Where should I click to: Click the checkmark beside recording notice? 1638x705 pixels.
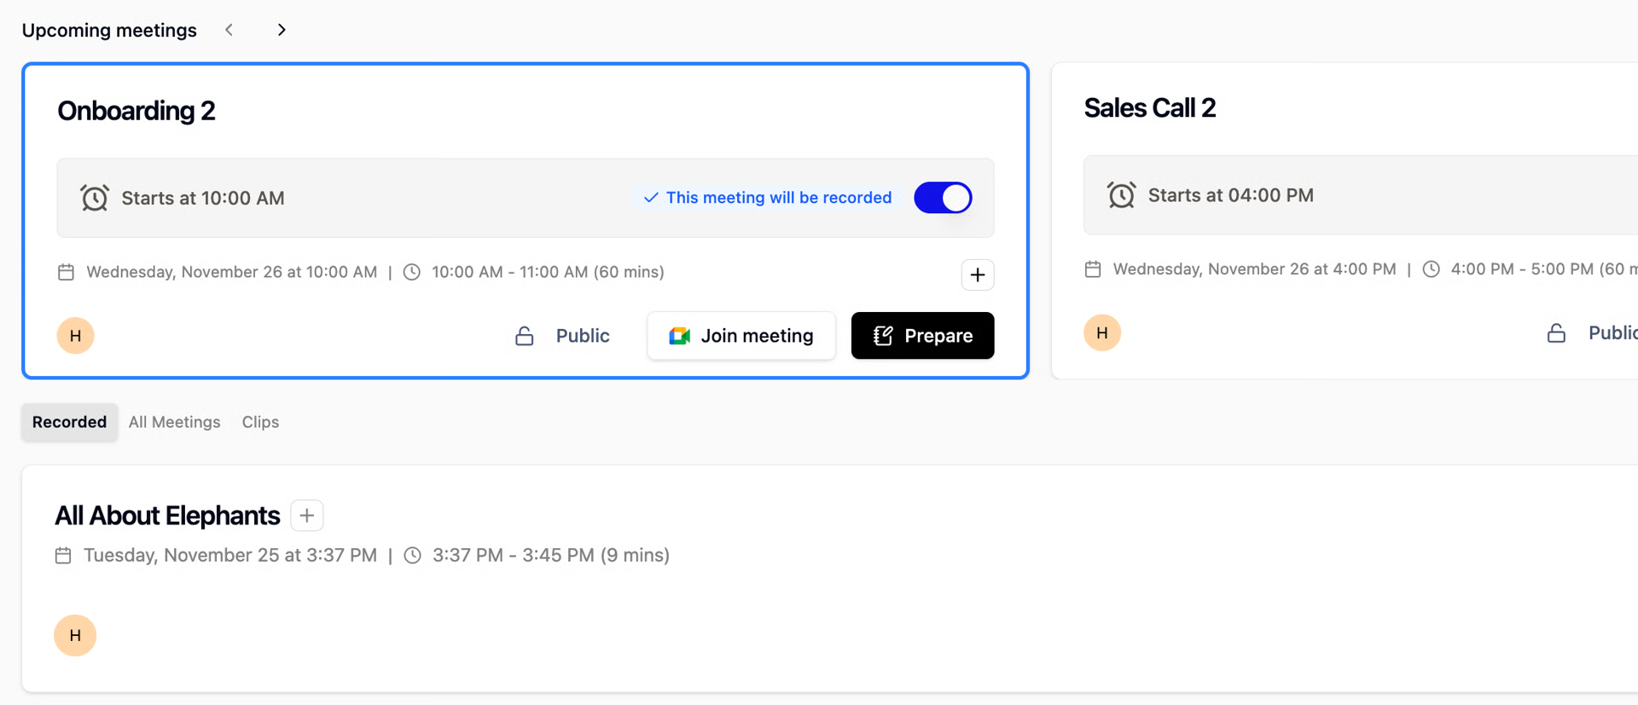point(651,198)
